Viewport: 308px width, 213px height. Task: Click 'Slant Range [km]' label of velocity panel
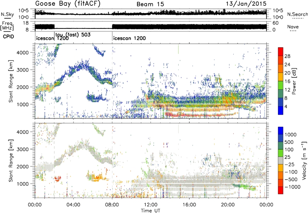(11, 160)
